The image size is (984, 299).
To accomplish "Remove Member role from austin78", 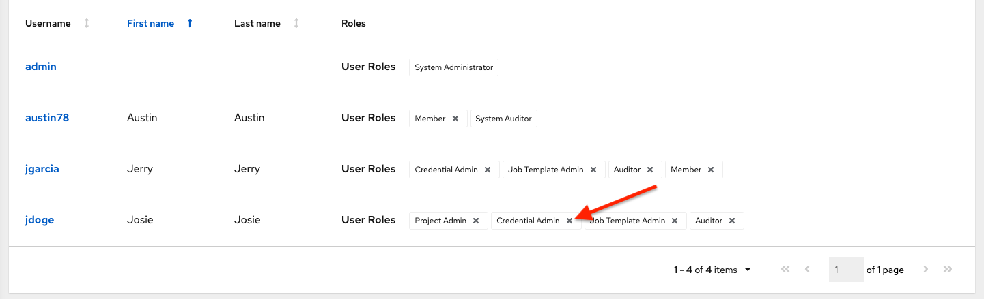I will 455,119.
